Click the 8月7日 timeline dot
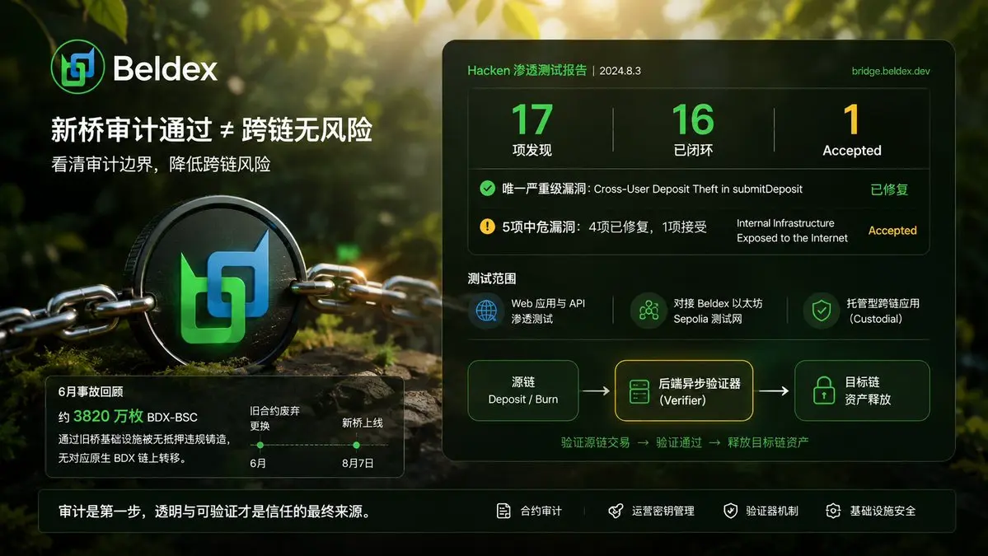 (357, 445)
